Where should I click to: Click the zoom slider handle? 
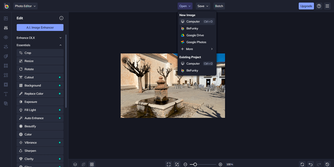coord(195,164)
